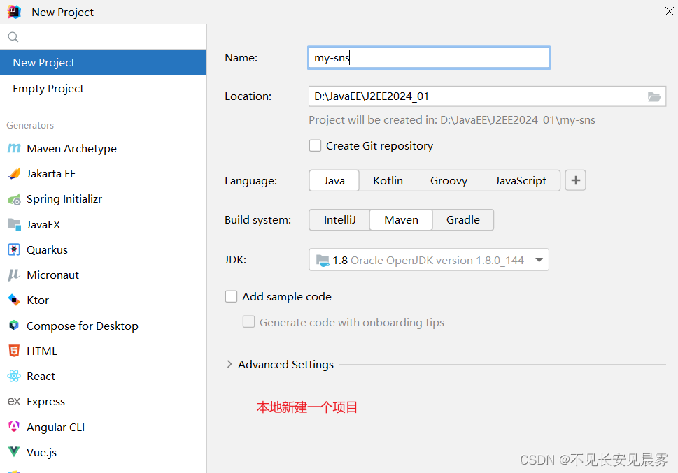The image size is (678, 473).
Task: Click the IntelliJ IDEA logo in title bar
Action: pos(14,12)
